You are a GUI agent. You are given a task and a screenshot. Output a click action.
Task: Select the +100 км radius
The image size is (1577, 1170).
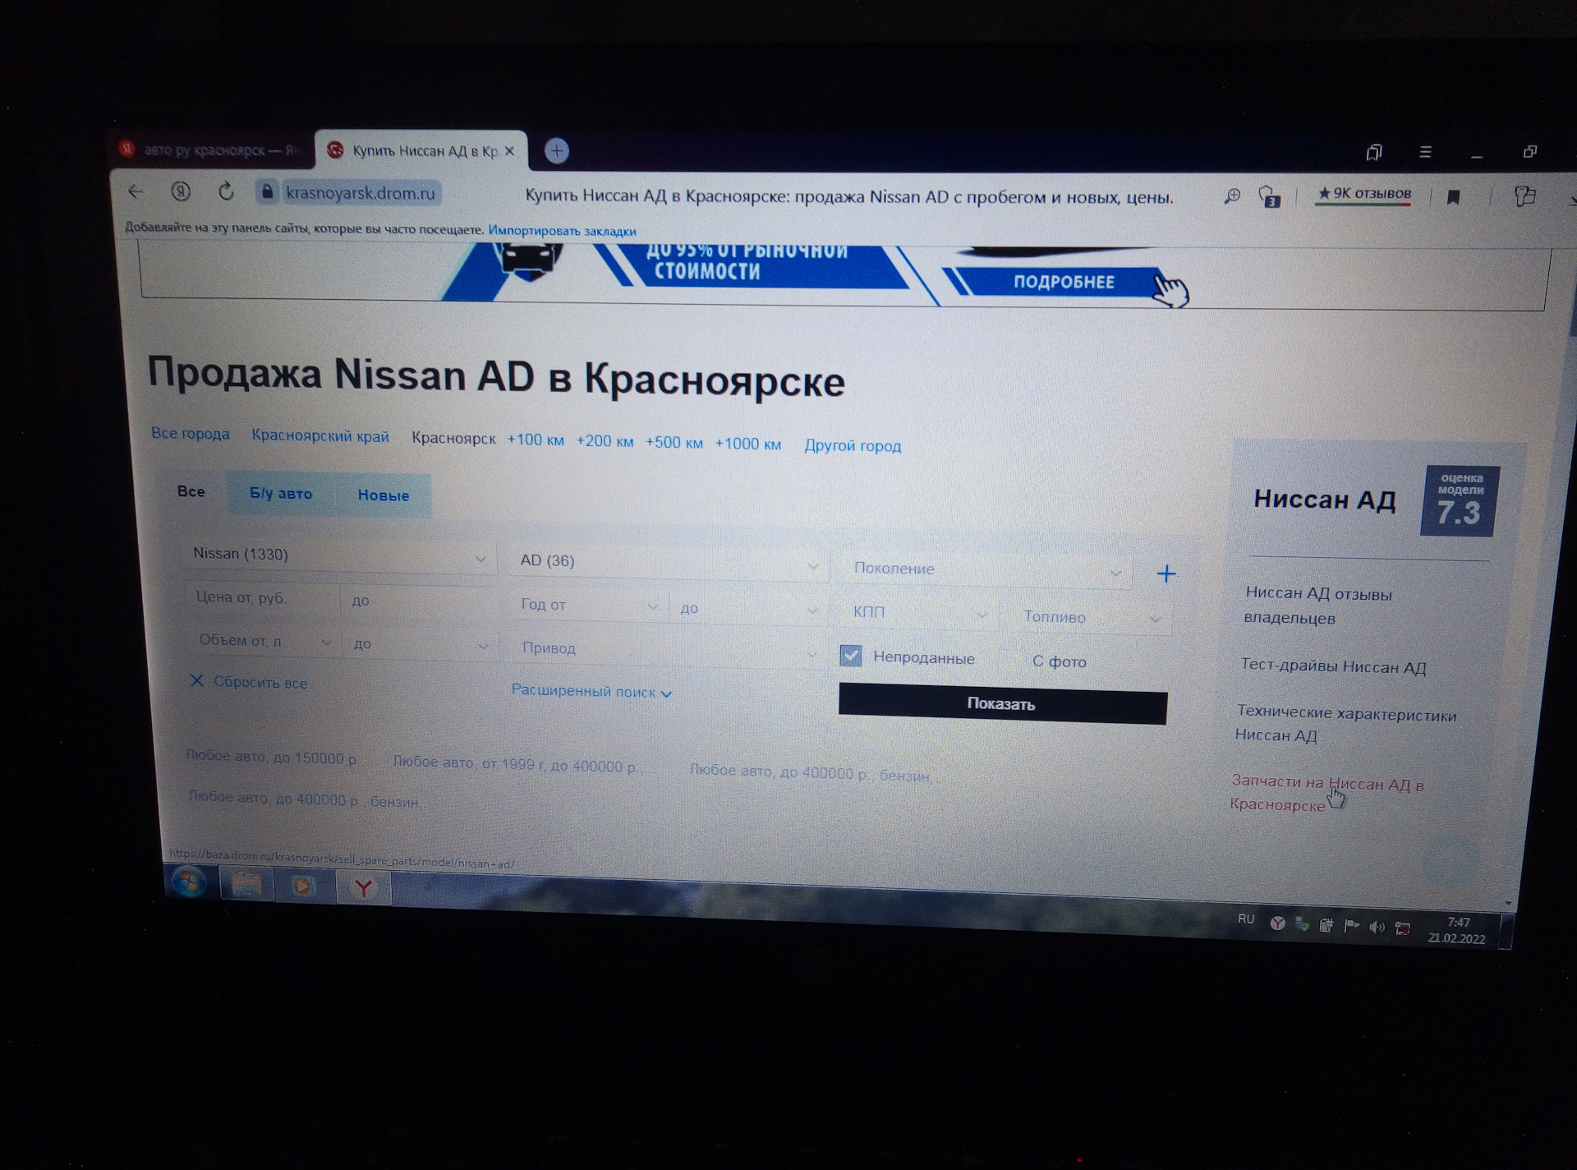point(536,440)
